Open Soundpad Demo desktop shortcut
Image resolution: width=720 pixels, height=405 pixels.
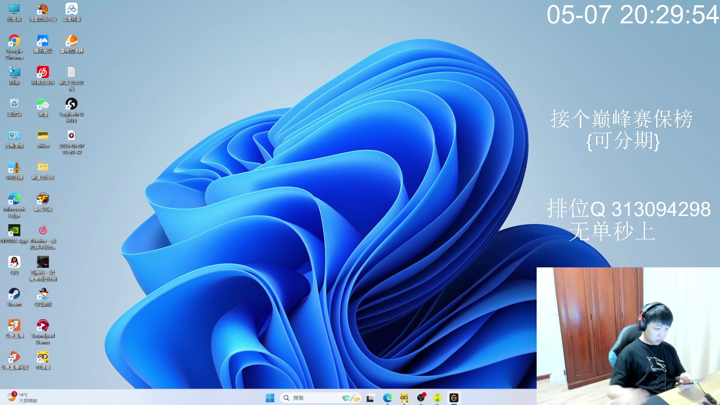43,332
